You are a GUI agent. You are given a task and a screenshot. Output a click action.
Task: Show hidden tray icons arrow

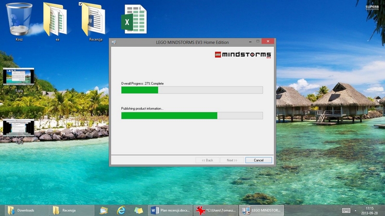click(x=355, y=211)
